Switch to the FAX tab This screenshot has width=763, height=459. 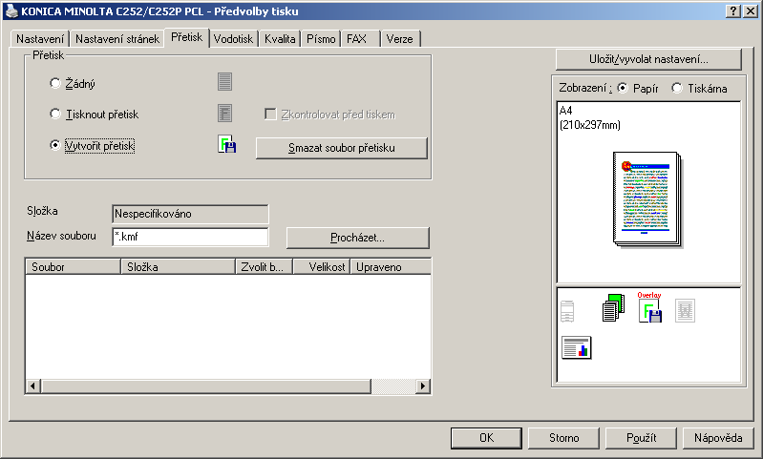pos(361,39)
